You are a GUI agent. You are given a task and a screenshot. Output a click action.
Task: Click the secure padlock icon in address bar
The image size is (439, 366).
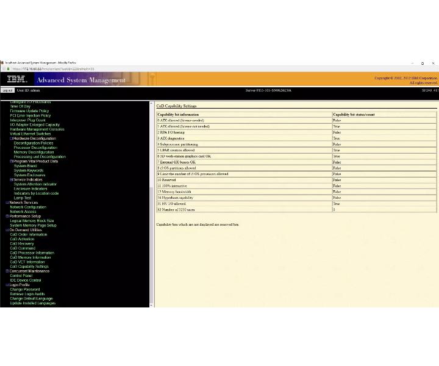(x=8, y=69)
